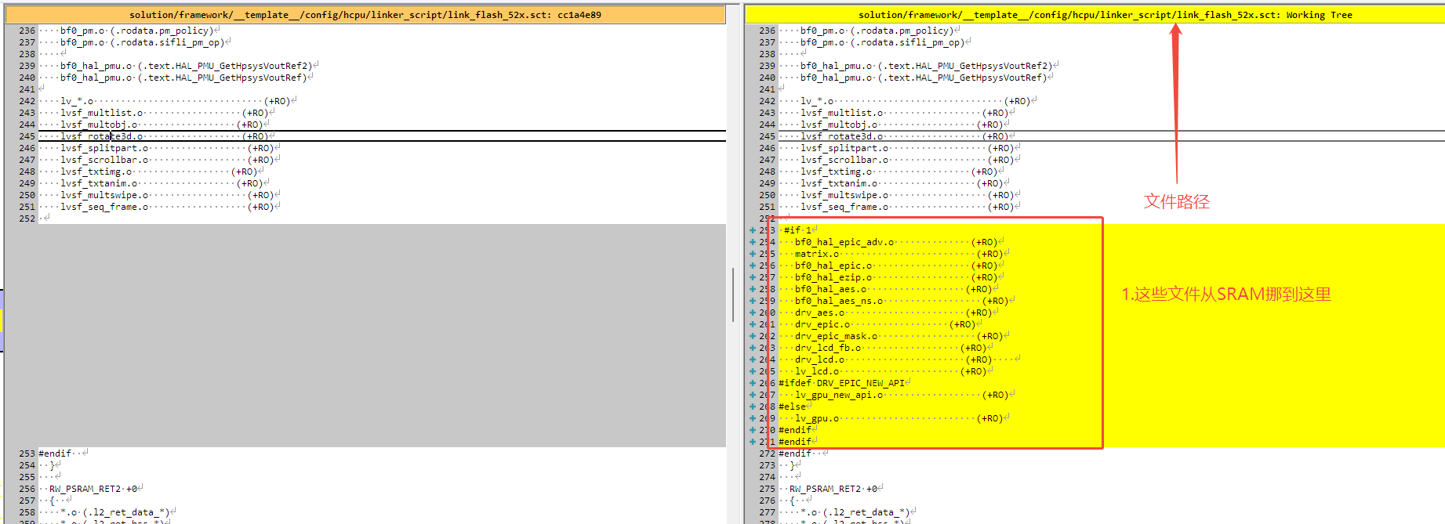1445x524 pixels.
Task: Click the plus marker beside added line 253
Action: coord(753,230)
